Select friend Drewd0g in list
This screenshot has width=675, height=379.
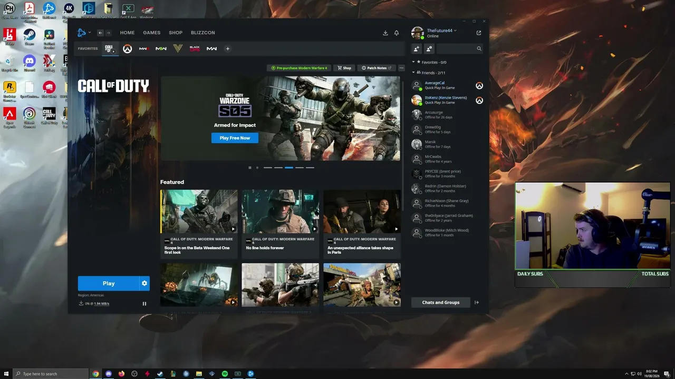(x=447, y=129)
